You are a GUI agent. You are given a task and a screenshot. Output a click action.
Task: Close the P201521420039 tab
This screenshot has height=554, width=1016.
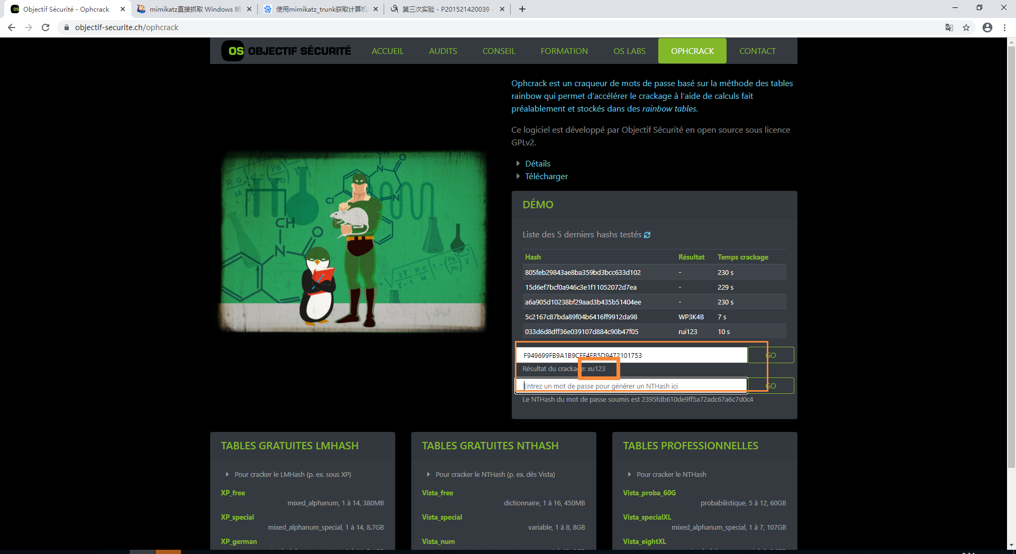click(502, 9)
